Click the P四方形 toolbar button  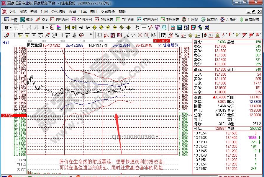pos(60,20)
